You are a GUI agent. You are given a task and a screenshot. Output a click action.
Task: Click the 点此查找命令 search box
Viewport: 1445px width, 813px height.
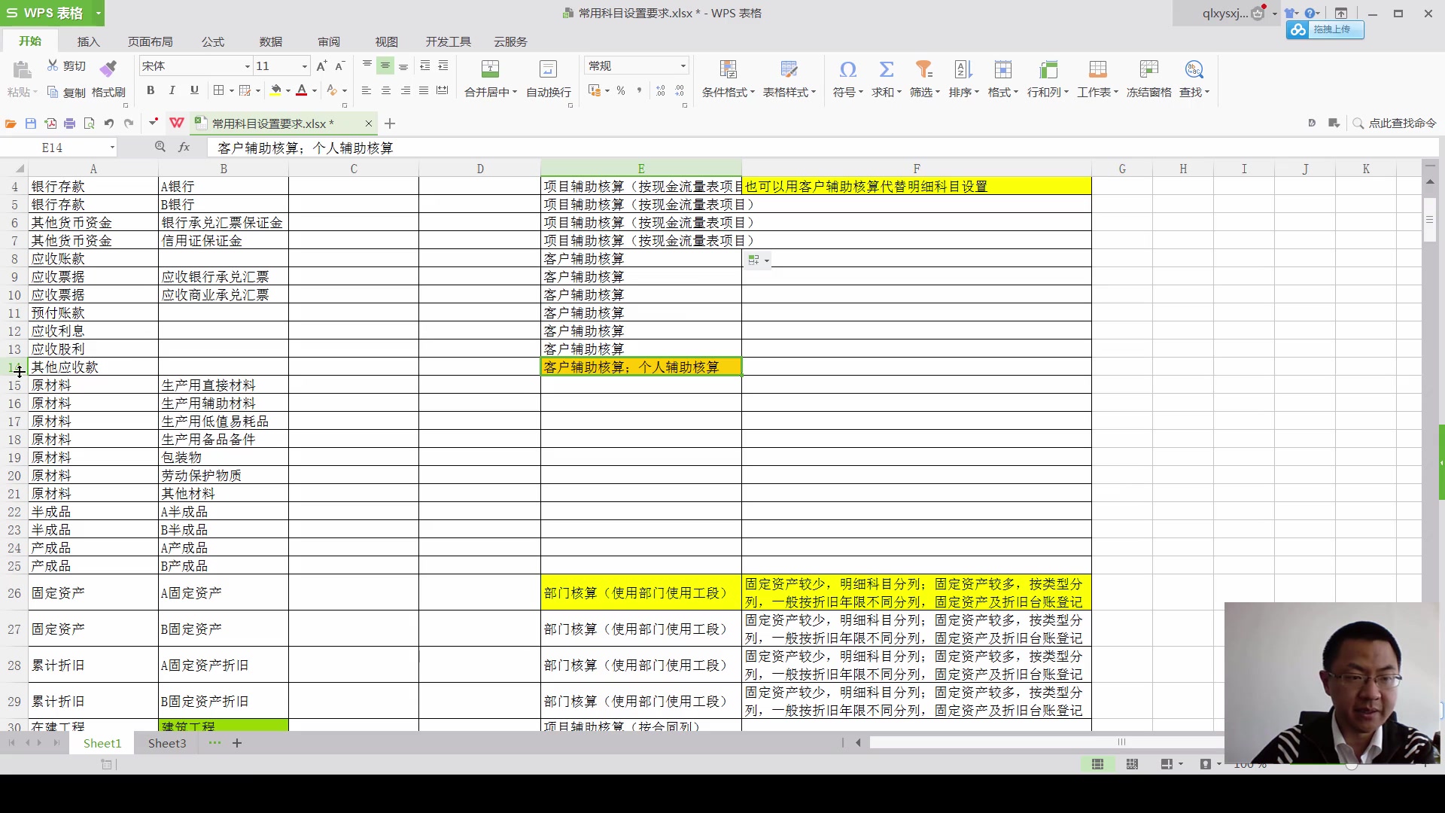click(1395, 123)
